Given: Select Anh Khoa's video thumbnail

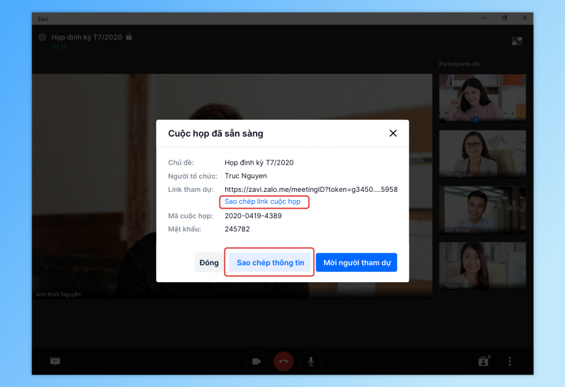Looking at the screenshot, I should pos(482,210).
